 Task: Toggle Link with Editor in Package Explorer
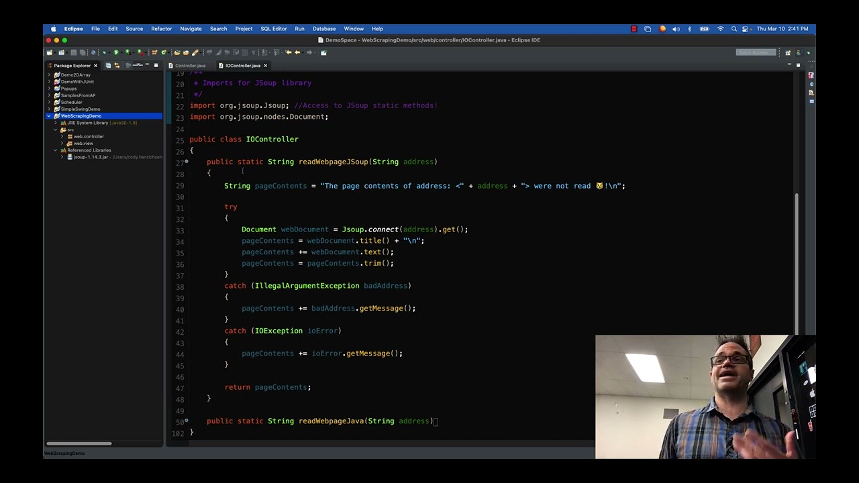click(117, 65)
